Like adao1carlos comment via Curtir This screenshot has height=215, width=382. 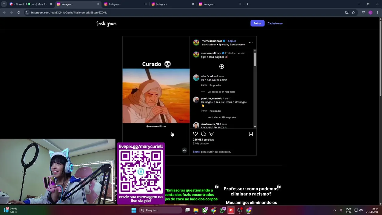204,85
